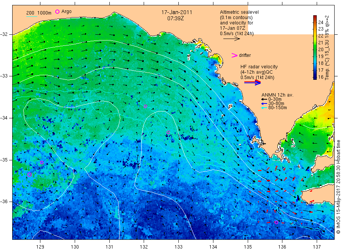
Task: Click the "80-150m" depth label
Action: (x=277, y=108)
